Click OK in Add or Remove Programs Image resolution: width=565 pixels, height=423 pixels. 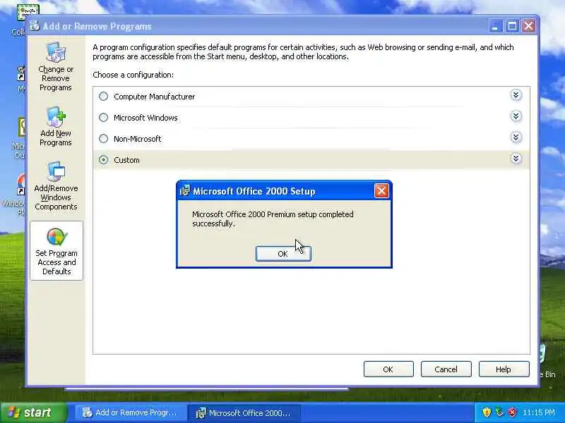point(388,369)
